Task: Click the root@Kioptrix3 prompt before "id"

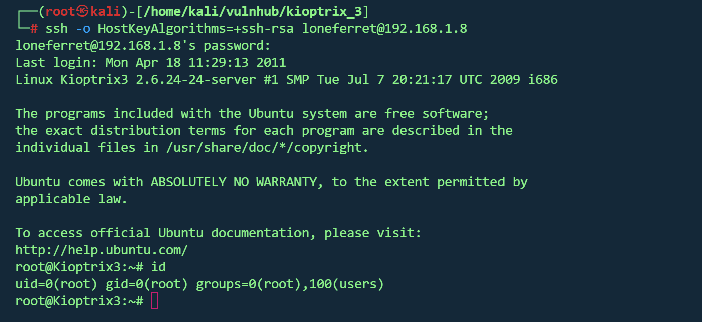Action: coord(79,267)
